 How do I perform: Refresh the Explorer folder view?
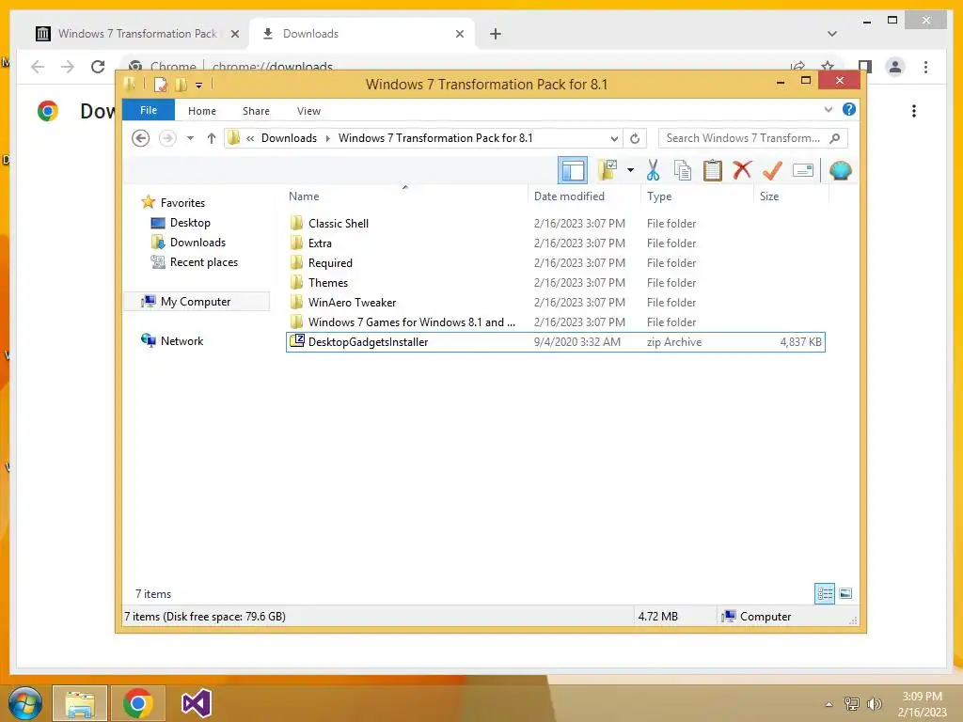point(635,138)
